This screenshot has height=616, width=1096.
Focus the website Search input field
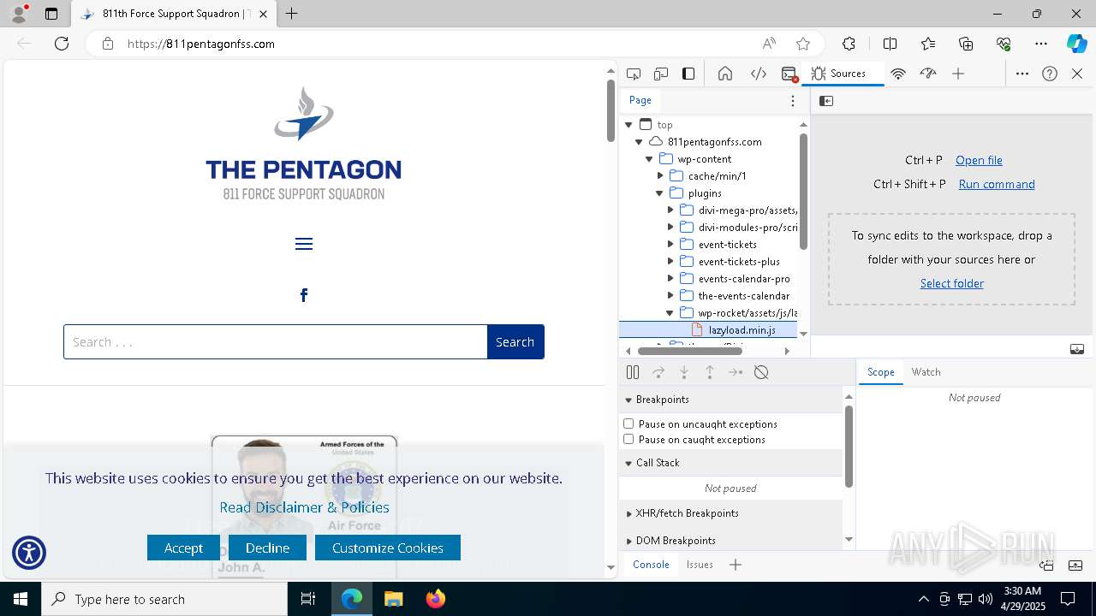pos(276,341)
